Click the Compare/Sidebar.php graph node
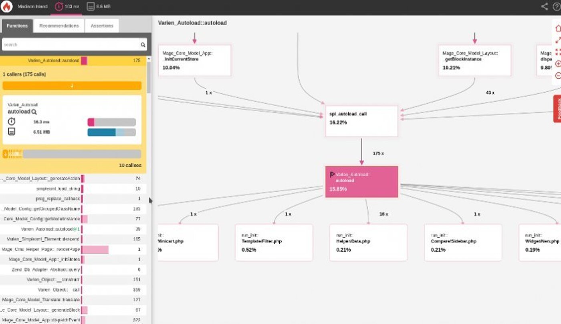 pos(463,243)
